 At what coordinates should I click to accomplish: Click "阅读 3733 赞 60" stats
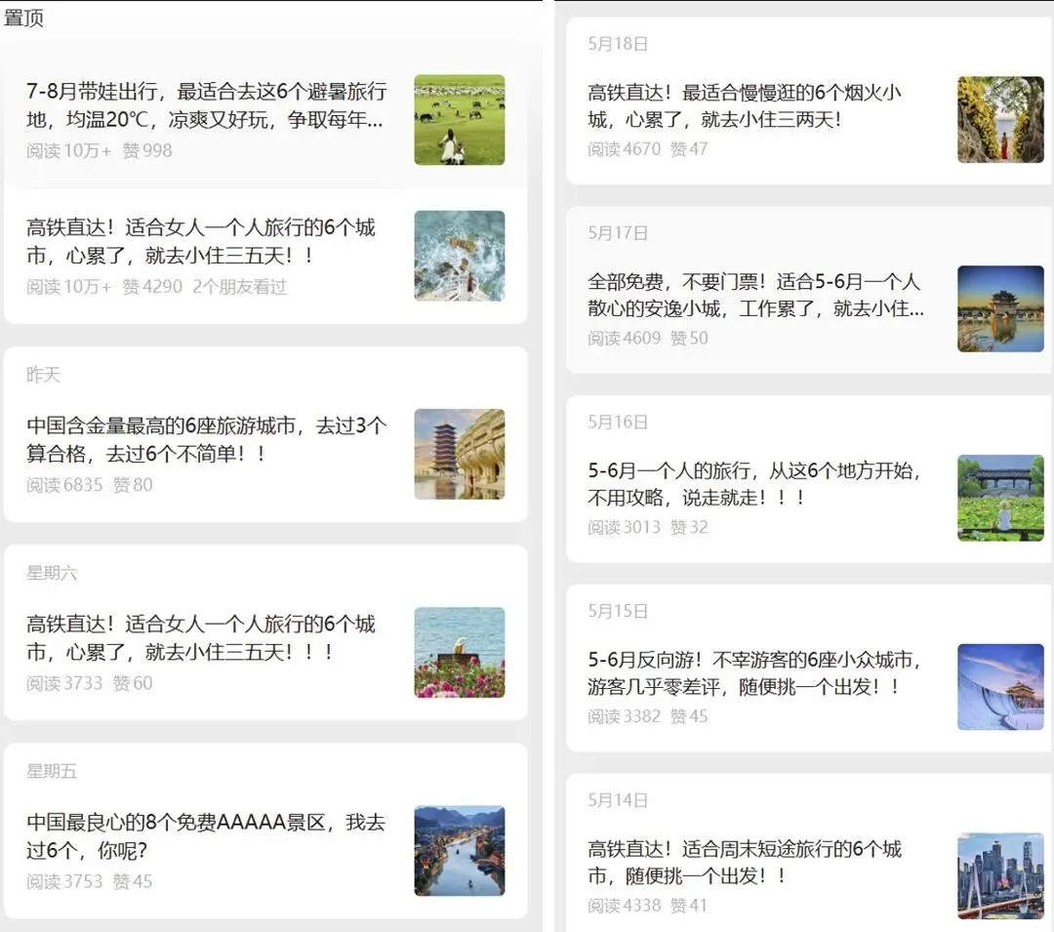coord(90,683)
